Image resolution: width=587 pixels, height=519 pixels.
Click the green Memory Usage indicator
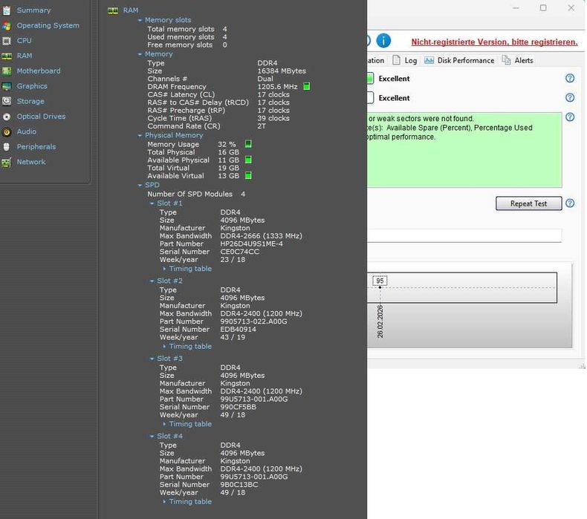click(248, 144)
